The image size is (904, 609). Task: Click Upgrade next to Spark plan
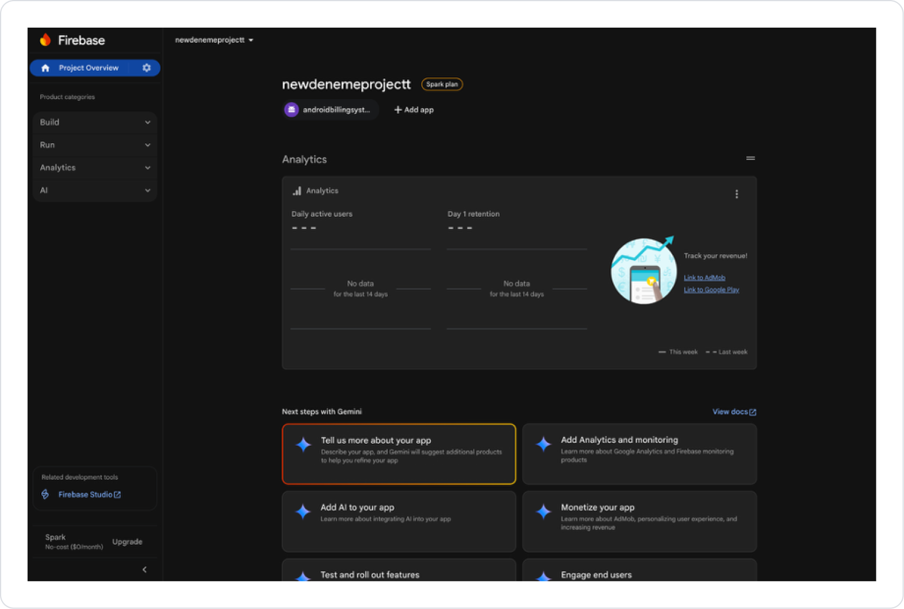click(x=127, y=542)
